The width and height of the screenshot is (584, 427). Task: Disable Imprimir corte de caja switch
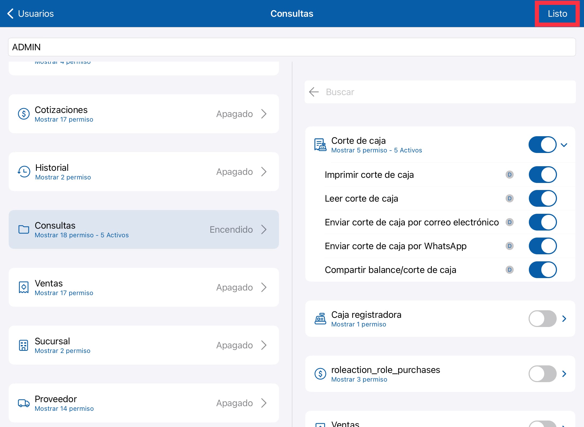click(542, 175)
